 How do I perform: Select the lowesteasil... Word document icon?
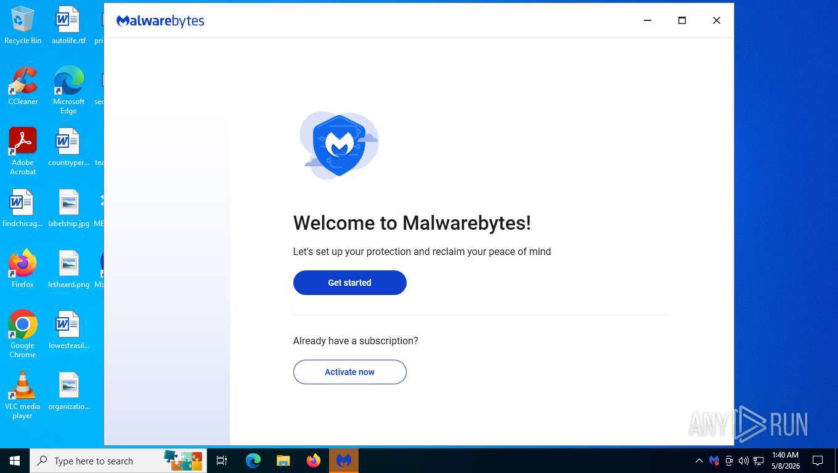click(68, 330)
